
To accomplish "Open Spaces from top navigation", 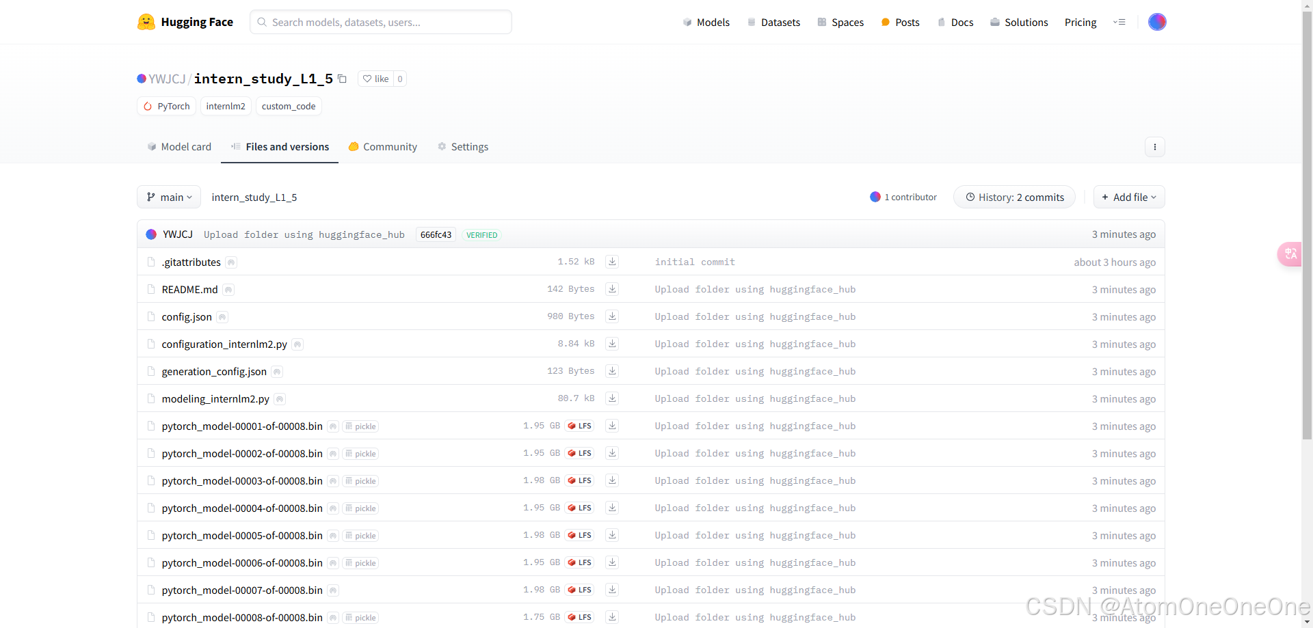I will pos(840,23).
